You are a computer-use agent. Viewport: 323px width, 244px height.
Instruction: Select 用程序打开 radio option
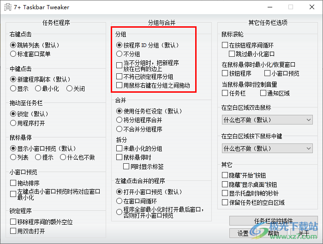[x=13, y=123]
